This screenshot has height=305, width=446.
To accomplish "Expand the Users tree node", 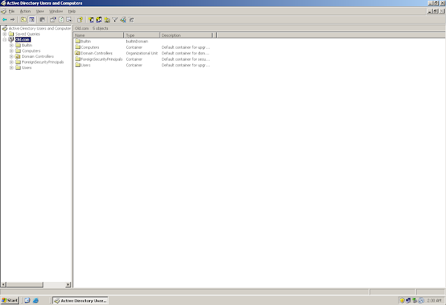I will click(11, 68).
